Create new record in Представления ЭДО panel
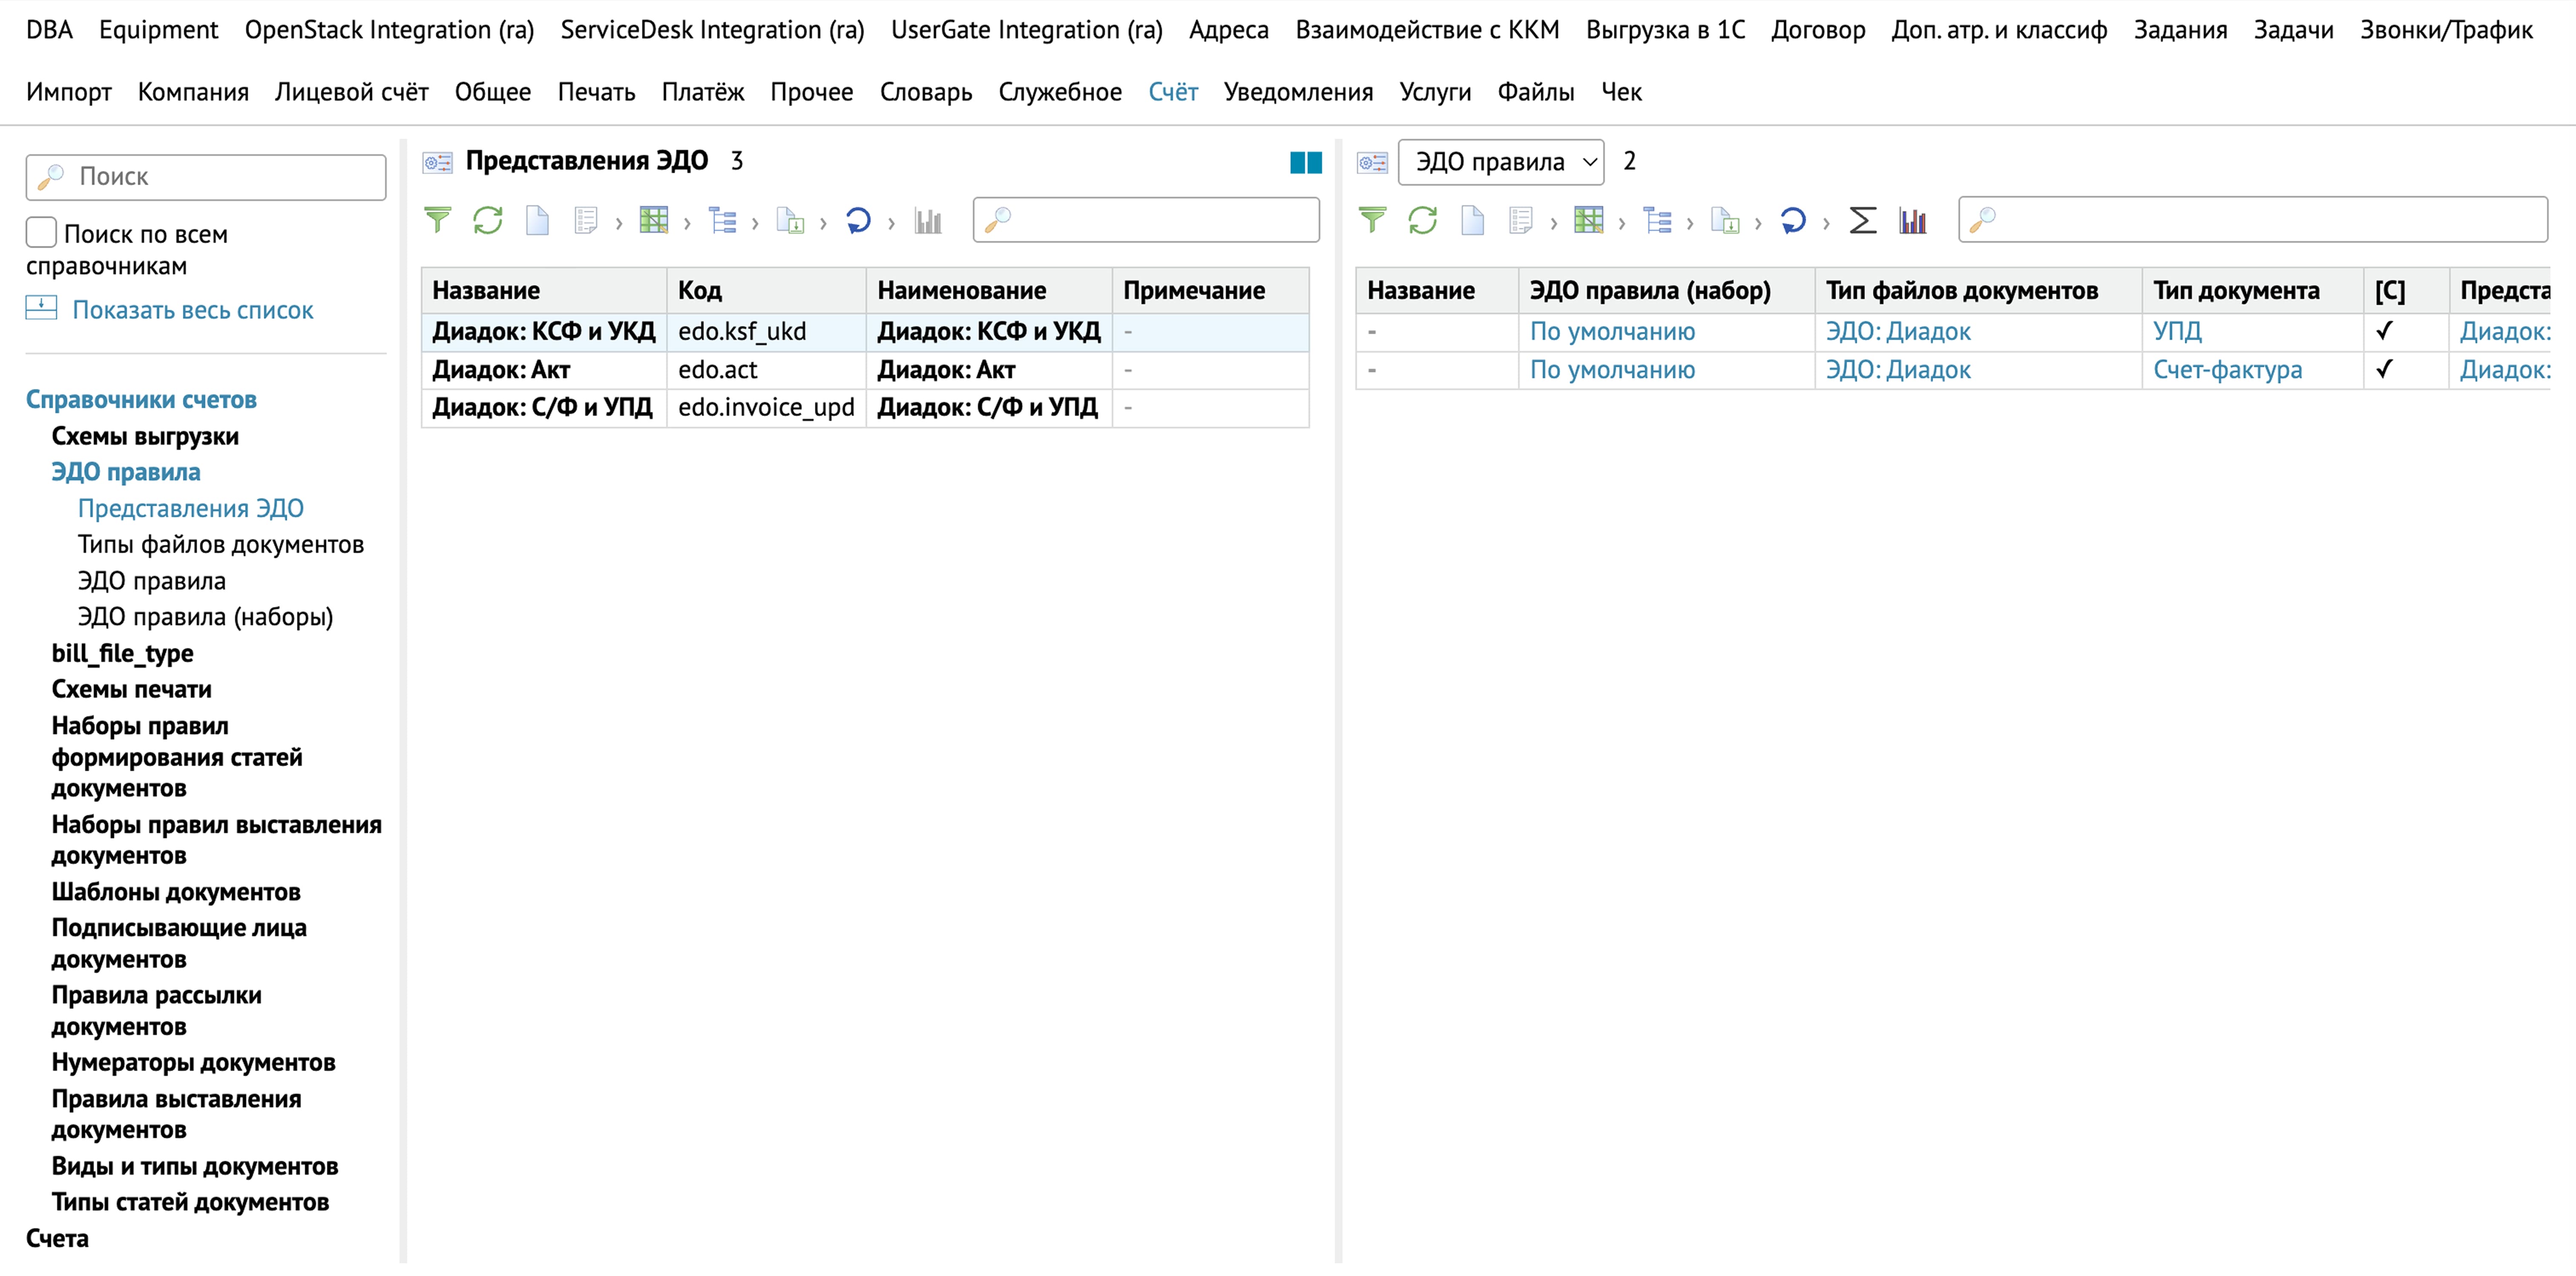2576x1276 pixels. pos(537,220)
